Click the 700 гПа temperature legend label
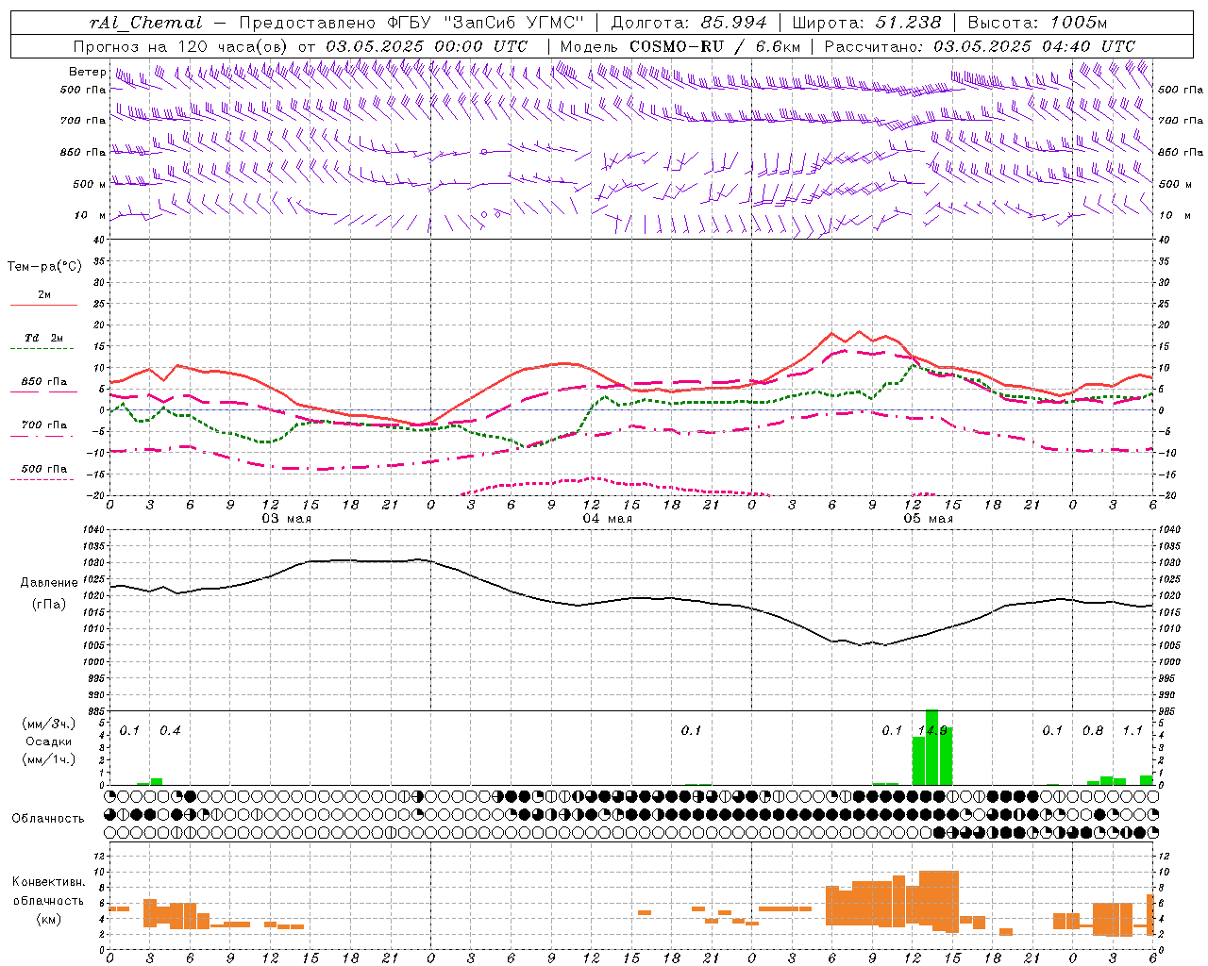Image resolution: width=1208 pixels, height=966 pixels. (x=44, y=425)
